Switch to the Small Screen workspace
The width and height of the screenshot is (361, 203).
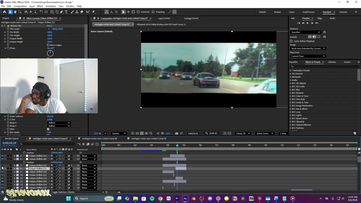[309, 12]
